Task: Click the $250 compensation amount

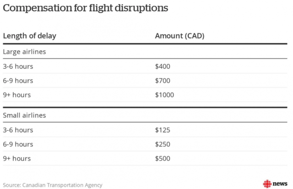Action: 163,144
